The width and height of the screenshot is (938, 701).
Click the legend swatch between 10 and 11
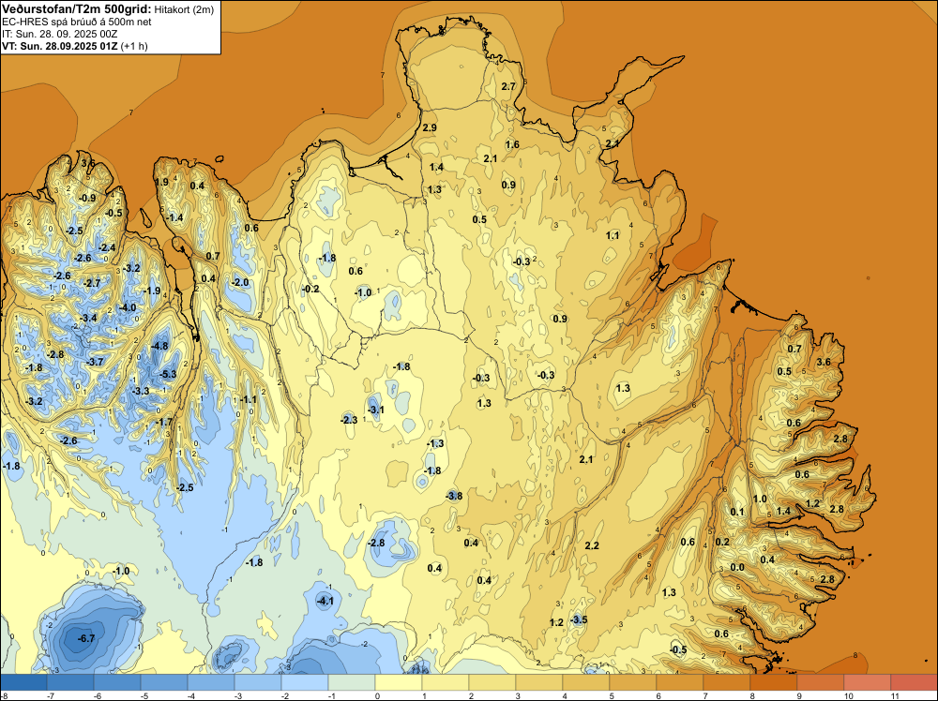pyautogui.click(x=868, y=682)
